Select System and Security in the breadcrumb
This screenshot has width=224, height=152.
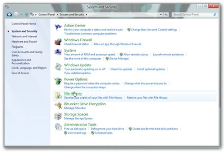tap(72, 14)
